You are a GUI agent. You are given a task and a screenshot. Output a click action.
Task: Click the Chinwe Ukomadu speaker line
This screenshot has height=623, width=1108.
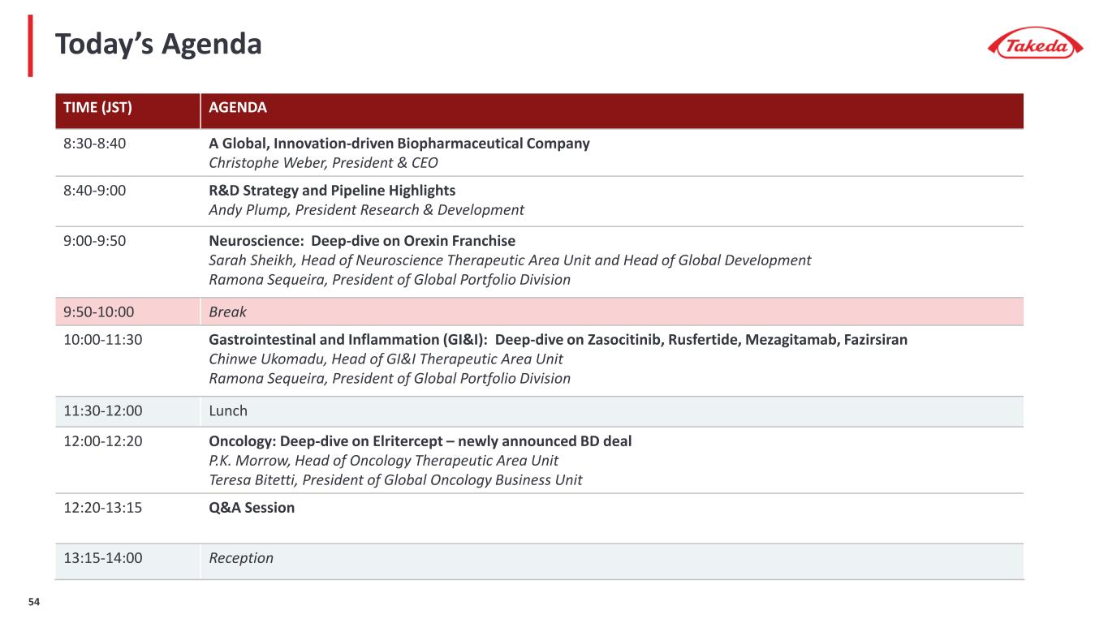tap(386, 359)
